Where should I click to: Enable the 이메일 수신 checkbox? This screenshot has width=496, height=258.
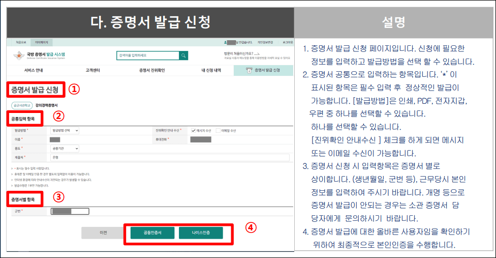click(218, 131)
